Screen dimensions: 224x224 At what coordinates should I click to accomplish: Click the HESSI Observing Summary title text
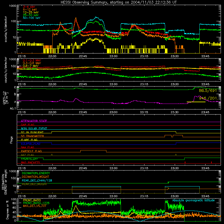pyautogui.click(x=119, y=2)
